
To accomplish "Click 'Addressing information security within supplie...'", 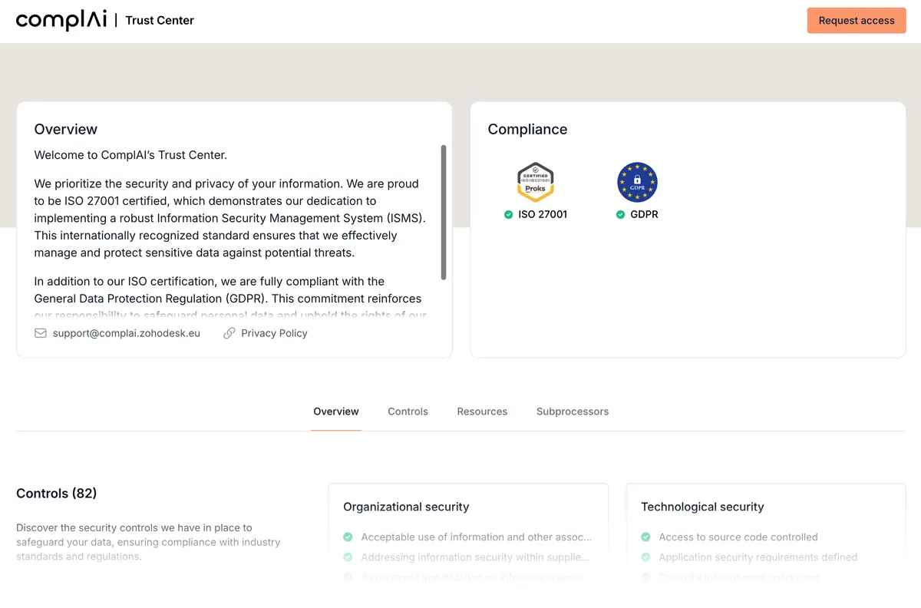I will coord(475,557).
